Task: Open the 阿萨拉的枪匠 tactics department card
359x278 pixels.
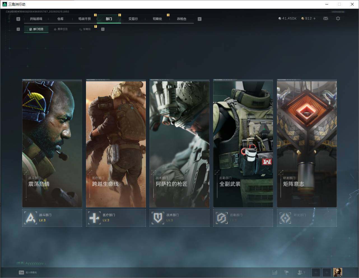Action: [x=179, y=144]
